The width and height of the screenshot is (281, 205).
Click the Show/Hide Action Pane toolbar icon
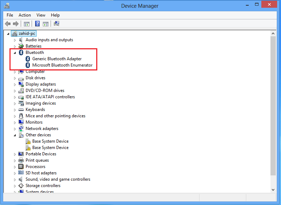click(x=46, y=24)
